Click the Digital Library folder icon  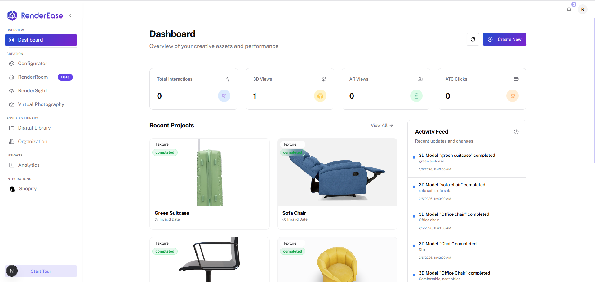(12, 128)
